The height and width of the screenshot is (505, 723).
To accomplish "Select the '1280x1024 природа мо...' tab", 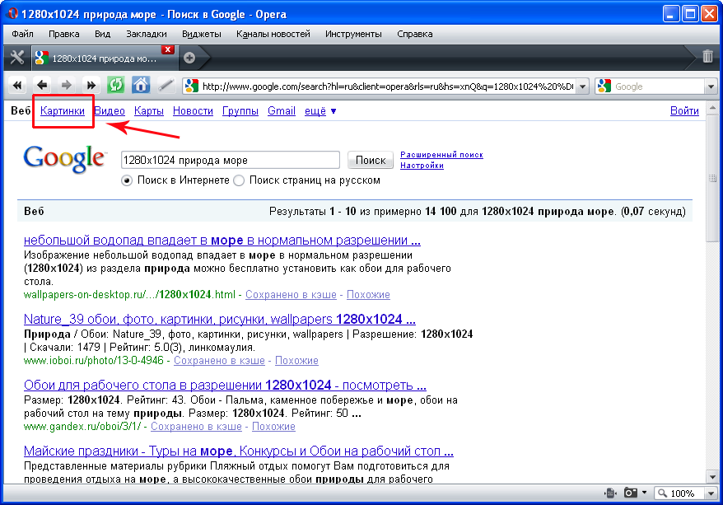I will (x=105, y=58).
